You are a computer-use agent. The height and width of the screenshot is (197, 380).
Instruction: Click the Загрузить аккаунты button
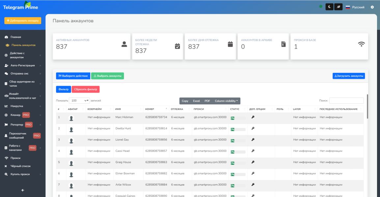click(348, 76)
